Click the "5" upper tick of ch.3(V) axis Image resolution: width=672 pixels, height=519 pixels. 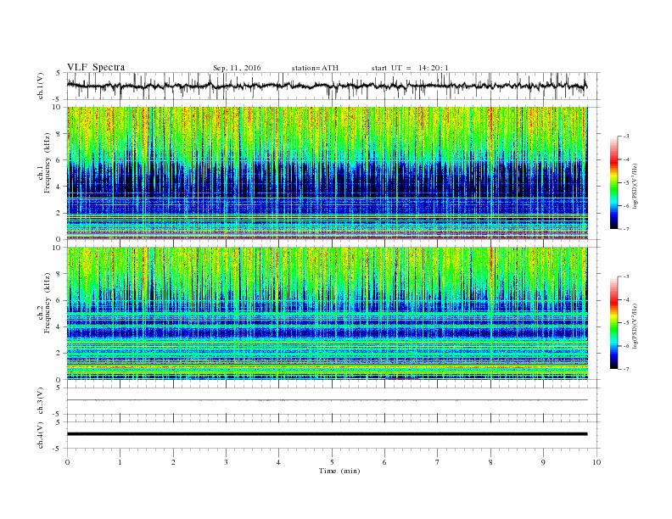point(59,388)
